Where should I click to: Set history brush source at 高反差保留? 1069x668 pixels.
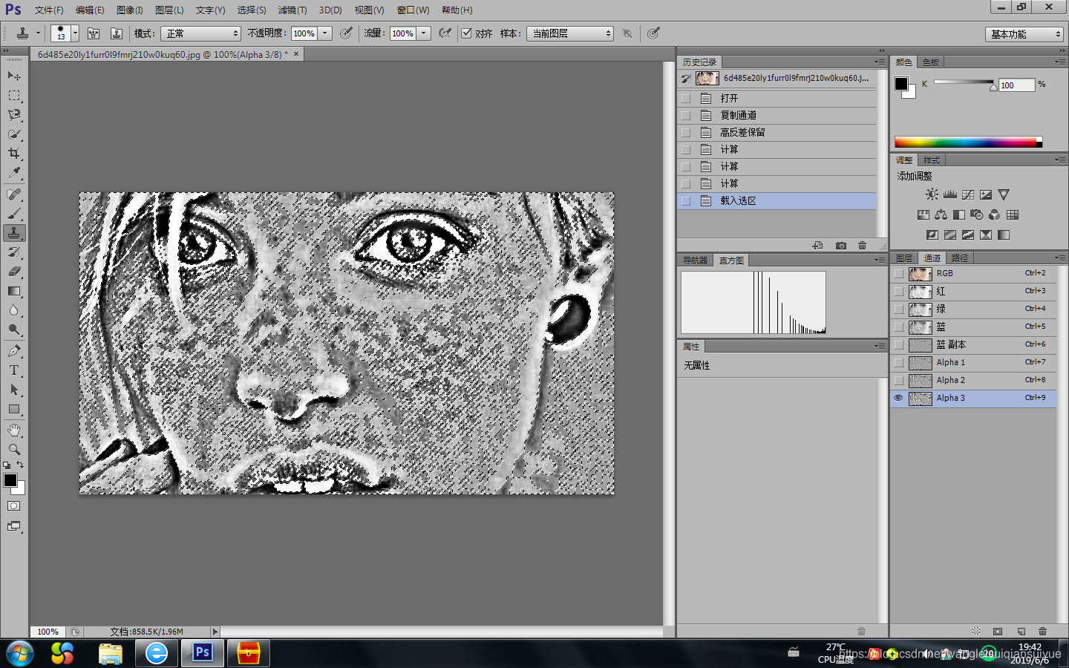686,132
